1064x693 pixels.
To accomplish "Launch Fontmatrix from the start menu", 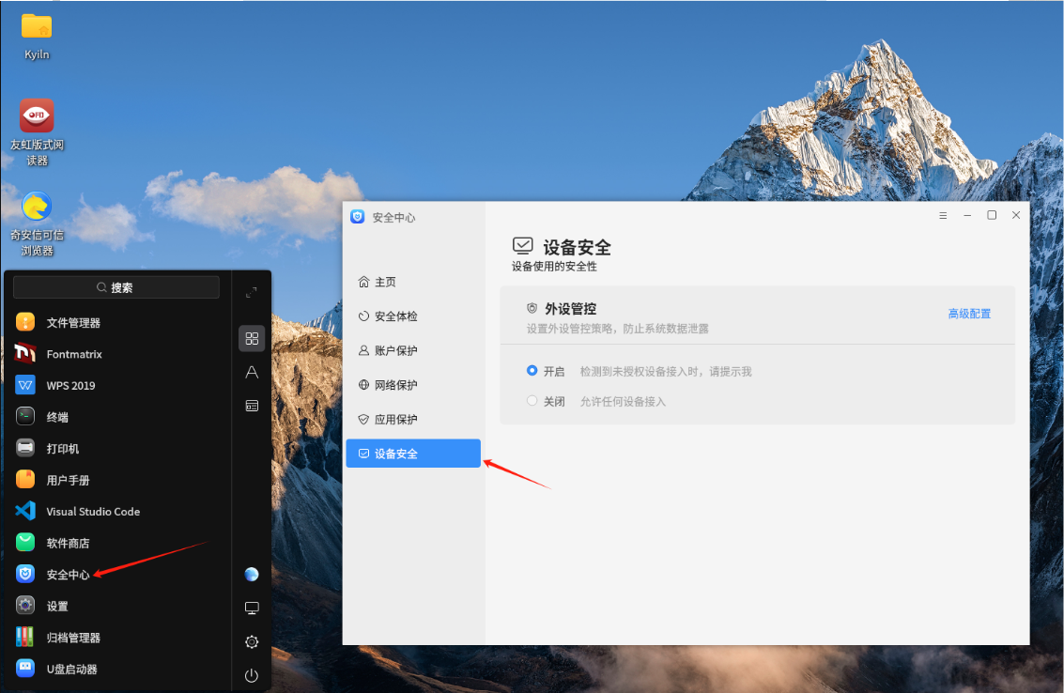I will coord(116,354).
